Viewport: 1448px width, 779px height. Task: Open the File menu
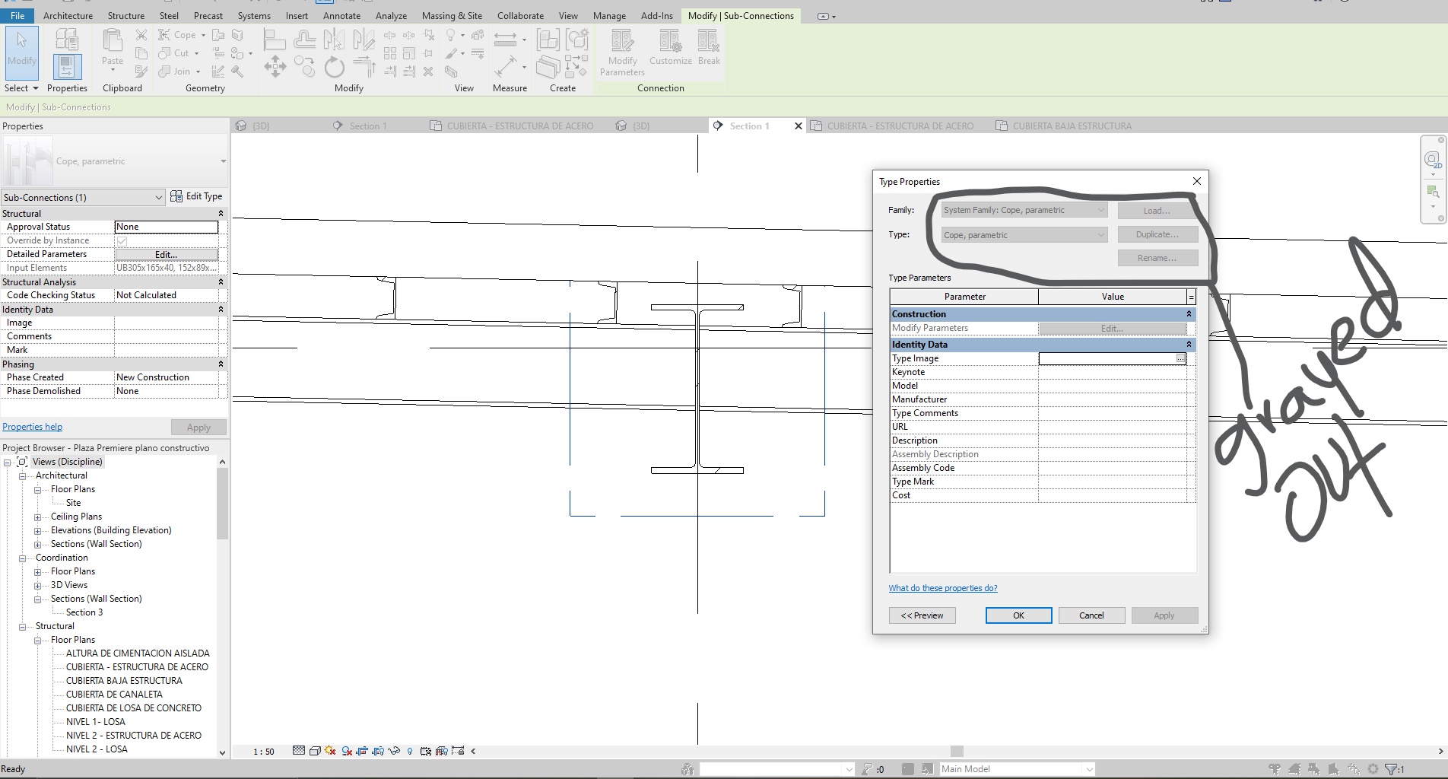point(17,15)
